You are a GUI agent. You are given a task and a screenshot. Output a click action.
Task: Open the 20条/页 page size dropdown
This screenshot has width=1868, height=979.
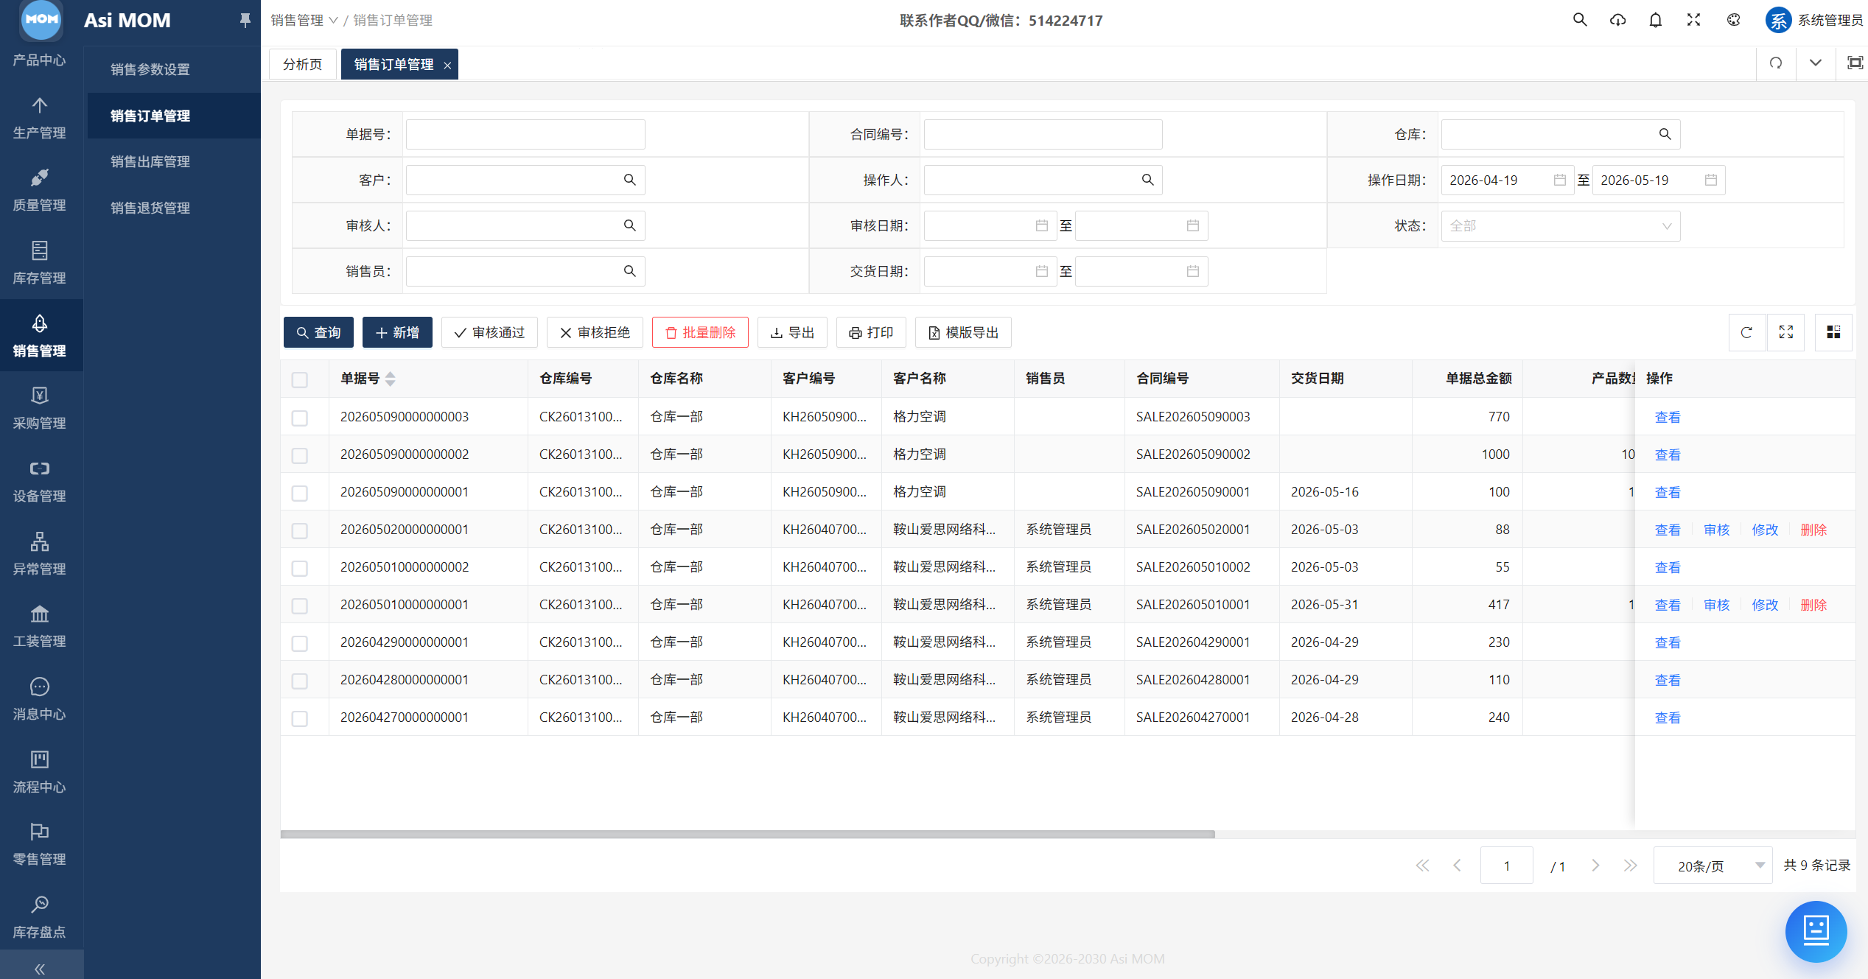coord(1713,866)
